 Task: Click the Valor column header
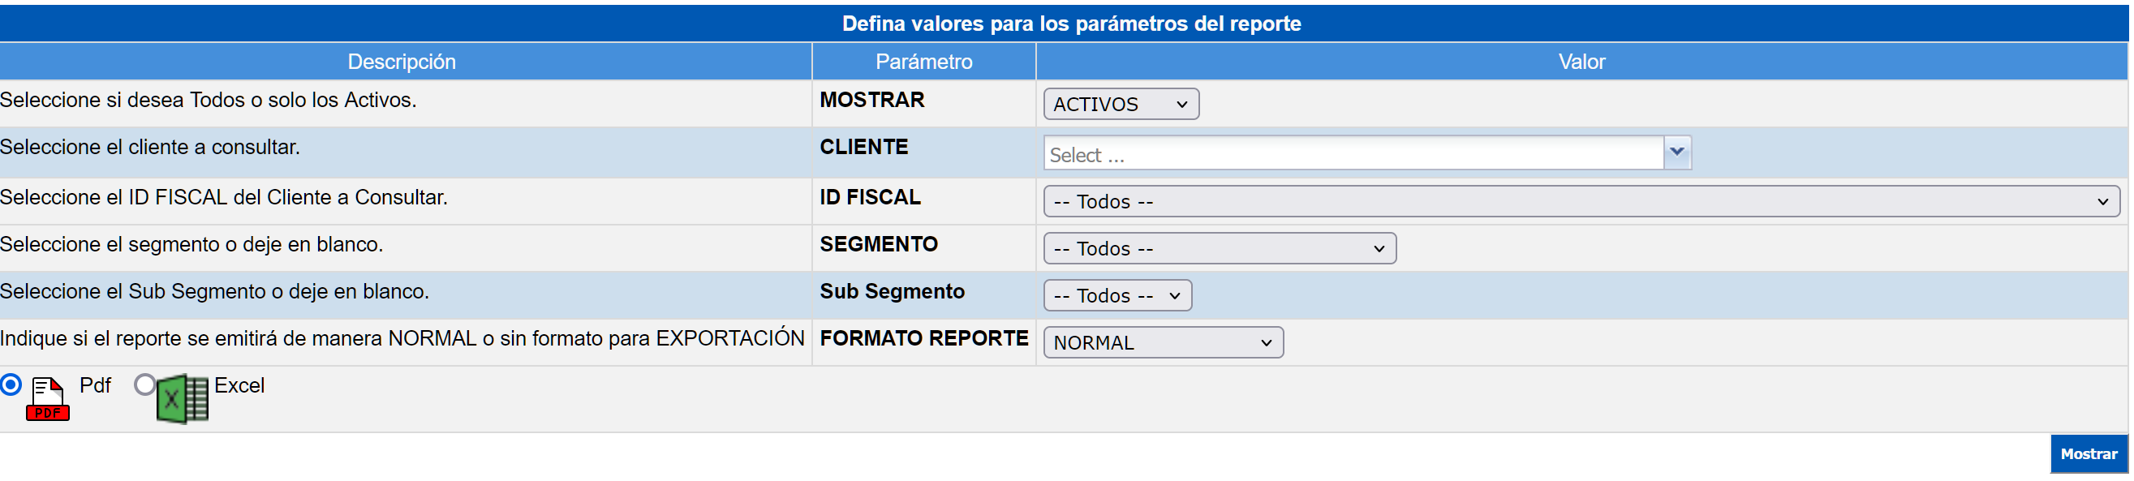(1581, 62)
